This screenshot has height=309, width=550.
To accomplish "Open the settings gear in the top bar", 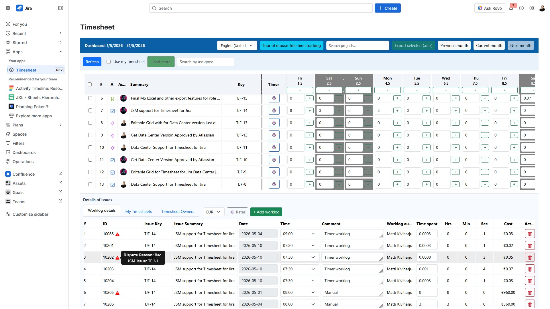I will 532,8.
